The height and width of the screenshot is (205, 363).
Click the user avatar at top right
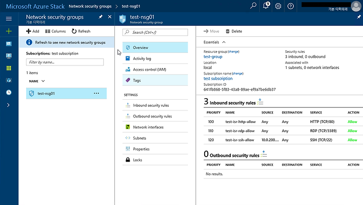click(x=356, y=6)
